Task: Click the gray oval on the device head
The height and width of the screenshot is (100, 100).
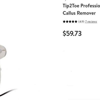Action: 1,51
